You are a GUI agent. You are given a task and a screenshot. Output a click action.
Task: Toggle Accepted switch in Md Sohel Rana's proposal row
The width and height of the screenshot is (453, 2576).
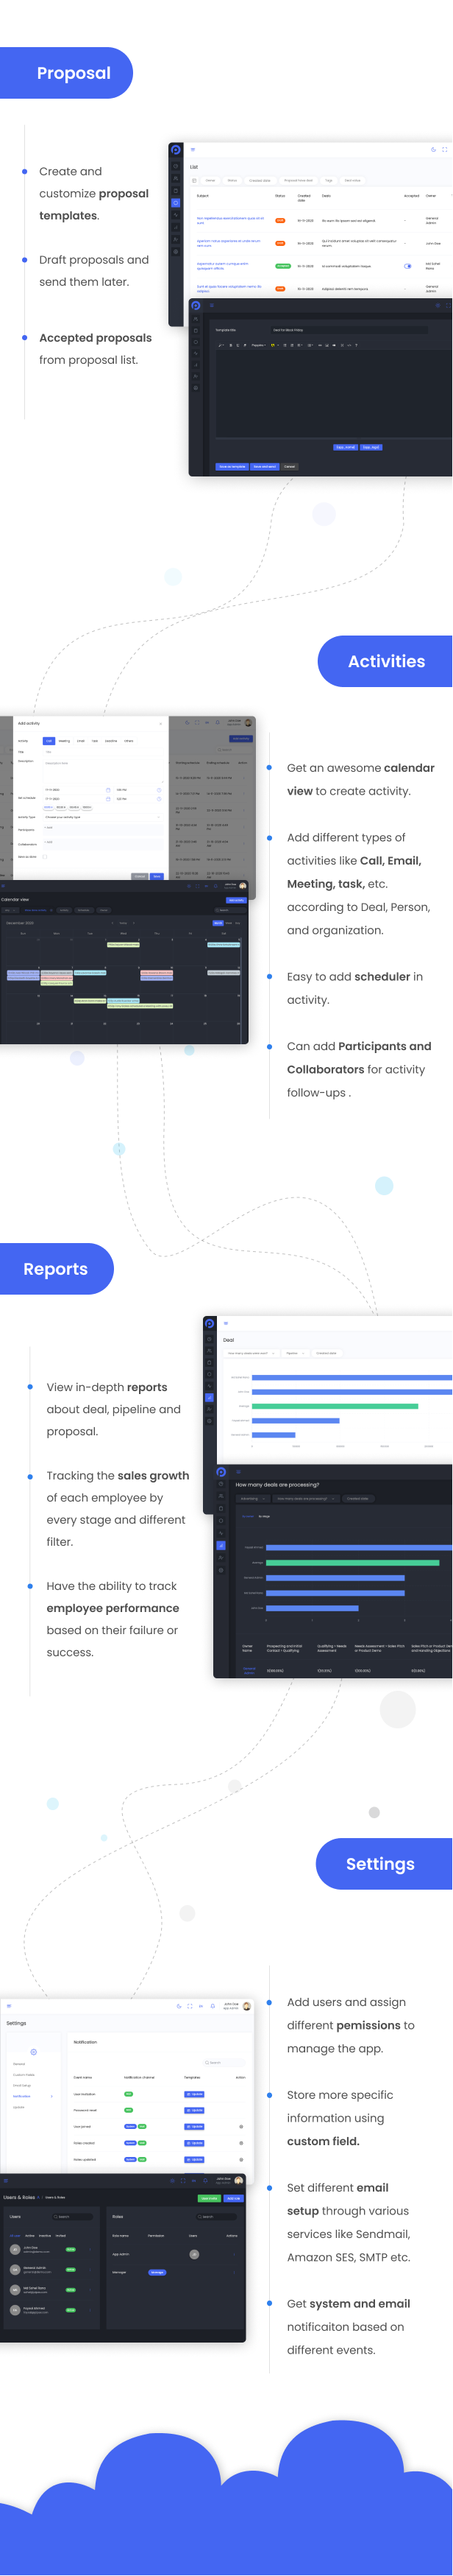pyautogui.click(x=407, y=266)
